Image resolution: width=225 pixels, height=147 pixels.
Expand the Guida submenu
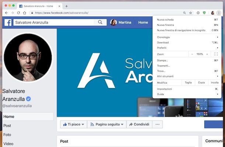[187, 94]
